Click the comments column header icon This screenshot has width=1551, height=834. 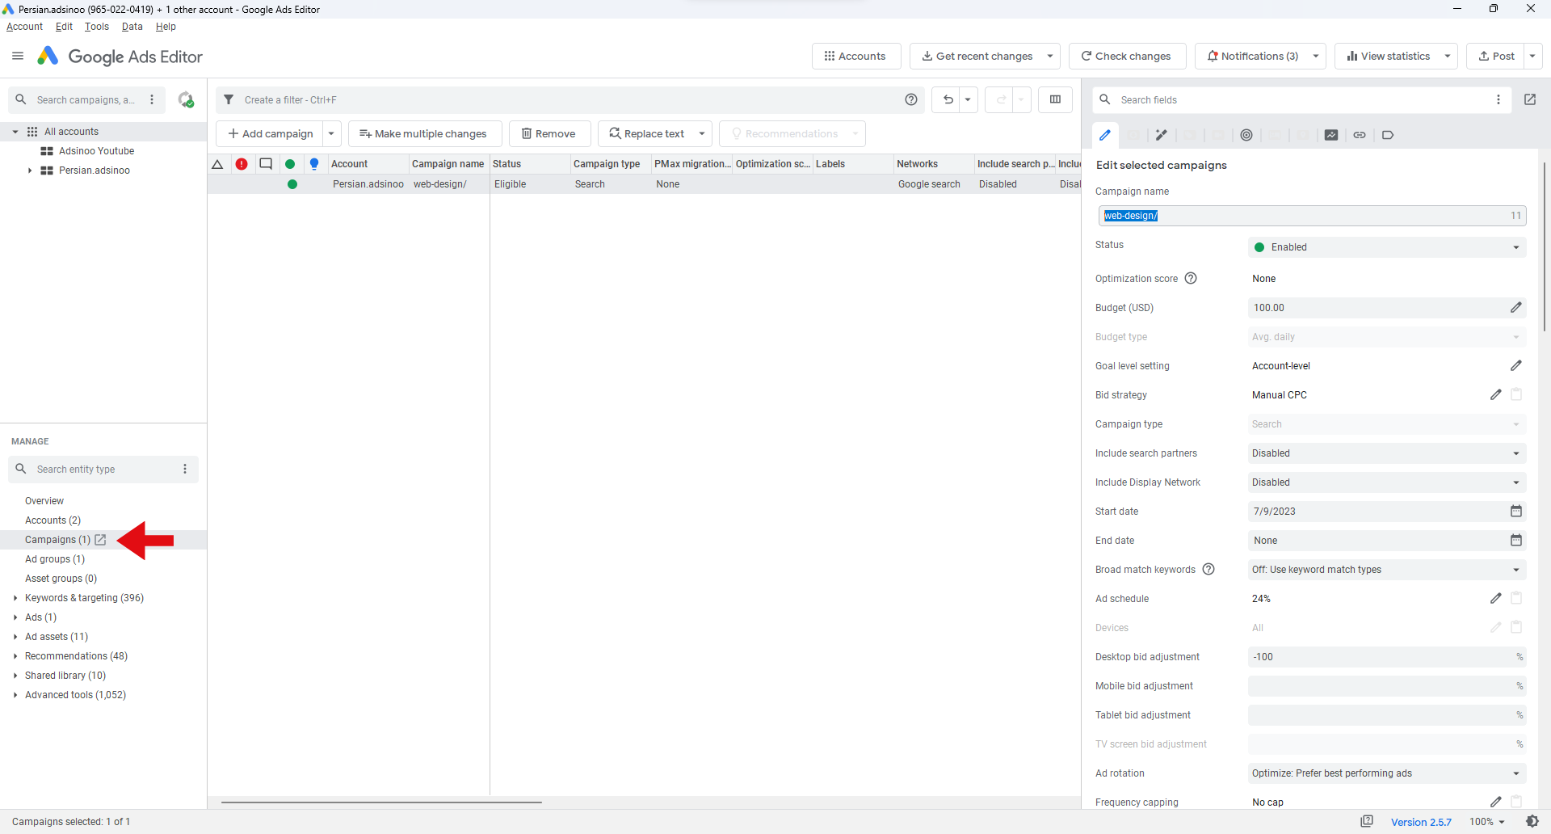point(266,164)
